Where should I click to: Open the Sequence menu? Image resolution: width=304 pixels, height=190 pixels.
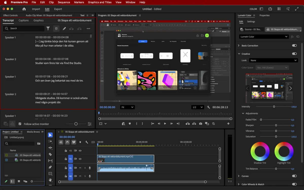pos(64,2)
